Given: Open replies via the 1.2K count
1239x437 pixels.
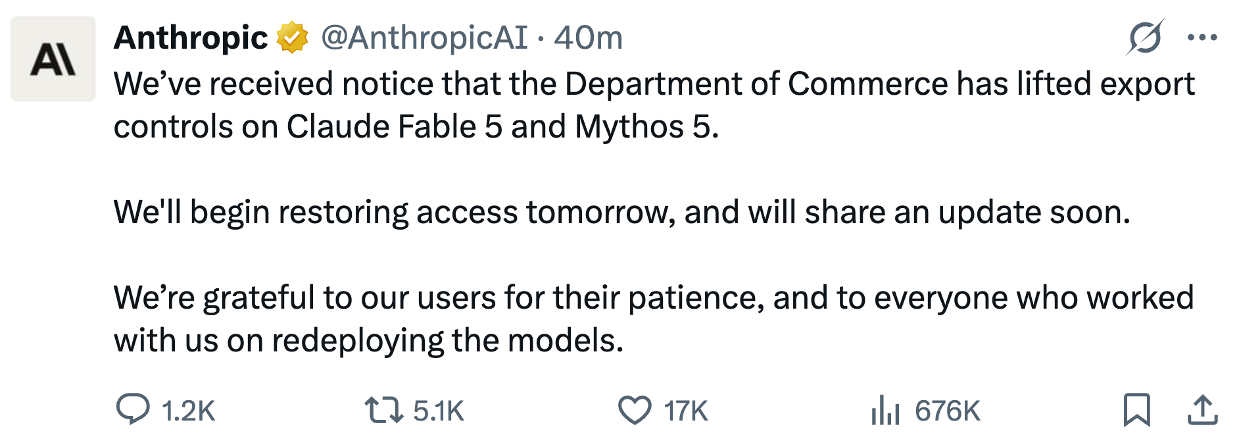Looking at the screenshot, I should 188,411.
